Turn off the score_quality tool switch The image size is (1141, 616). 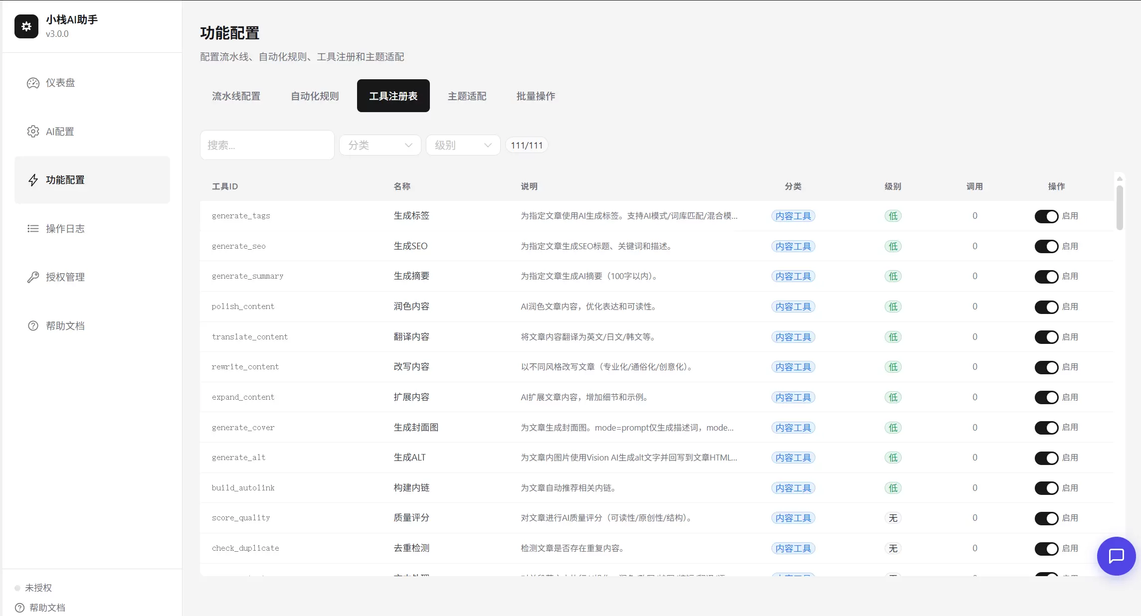pos(1046,518)
